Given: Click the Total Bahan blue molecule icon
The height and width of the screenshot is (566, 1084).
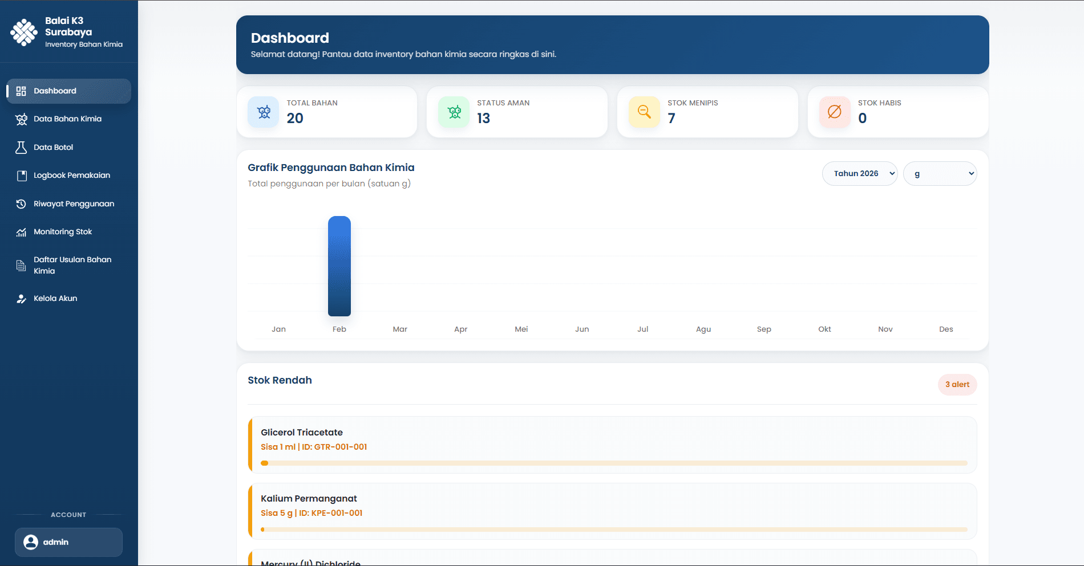Looking at the screenshot, I should point(264,112).
